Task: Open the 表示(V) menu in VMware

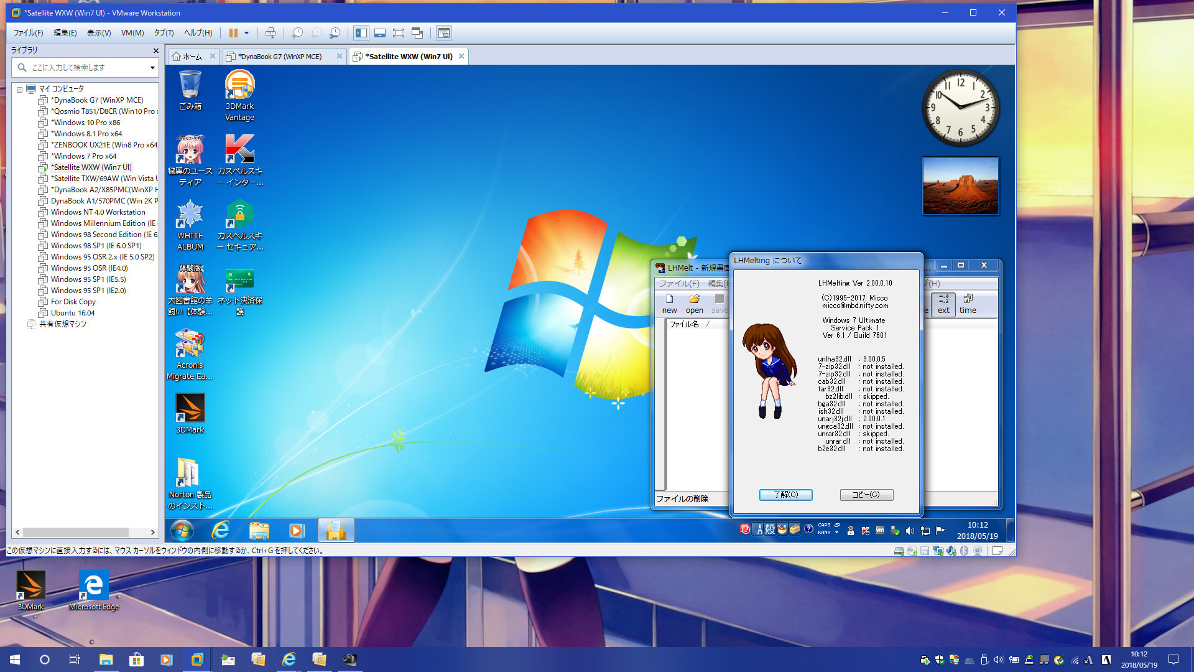Action: (x=99, y=33)
